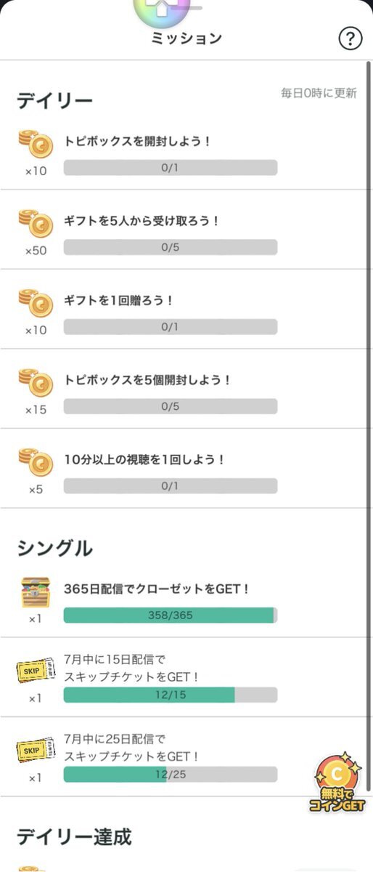Select the デイリー section heading
Screen dimensions: 373x872
point(55,101)
